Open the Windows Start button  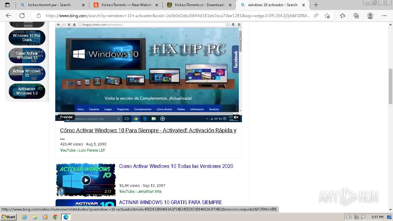(x=8, y=217)
